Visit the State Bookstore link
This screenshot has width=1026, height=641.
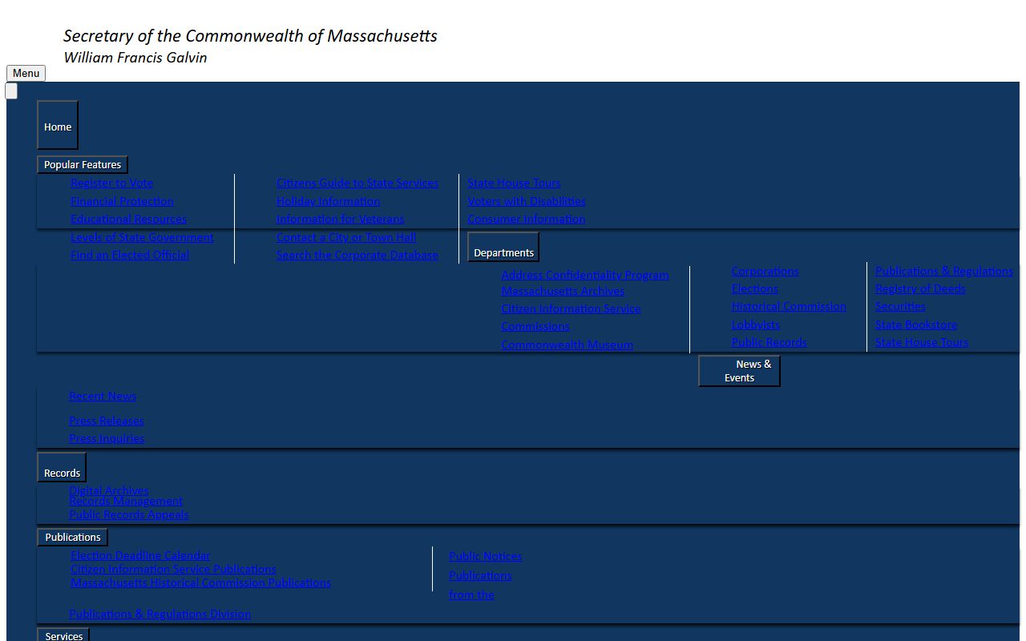click(x=916, y=325)
